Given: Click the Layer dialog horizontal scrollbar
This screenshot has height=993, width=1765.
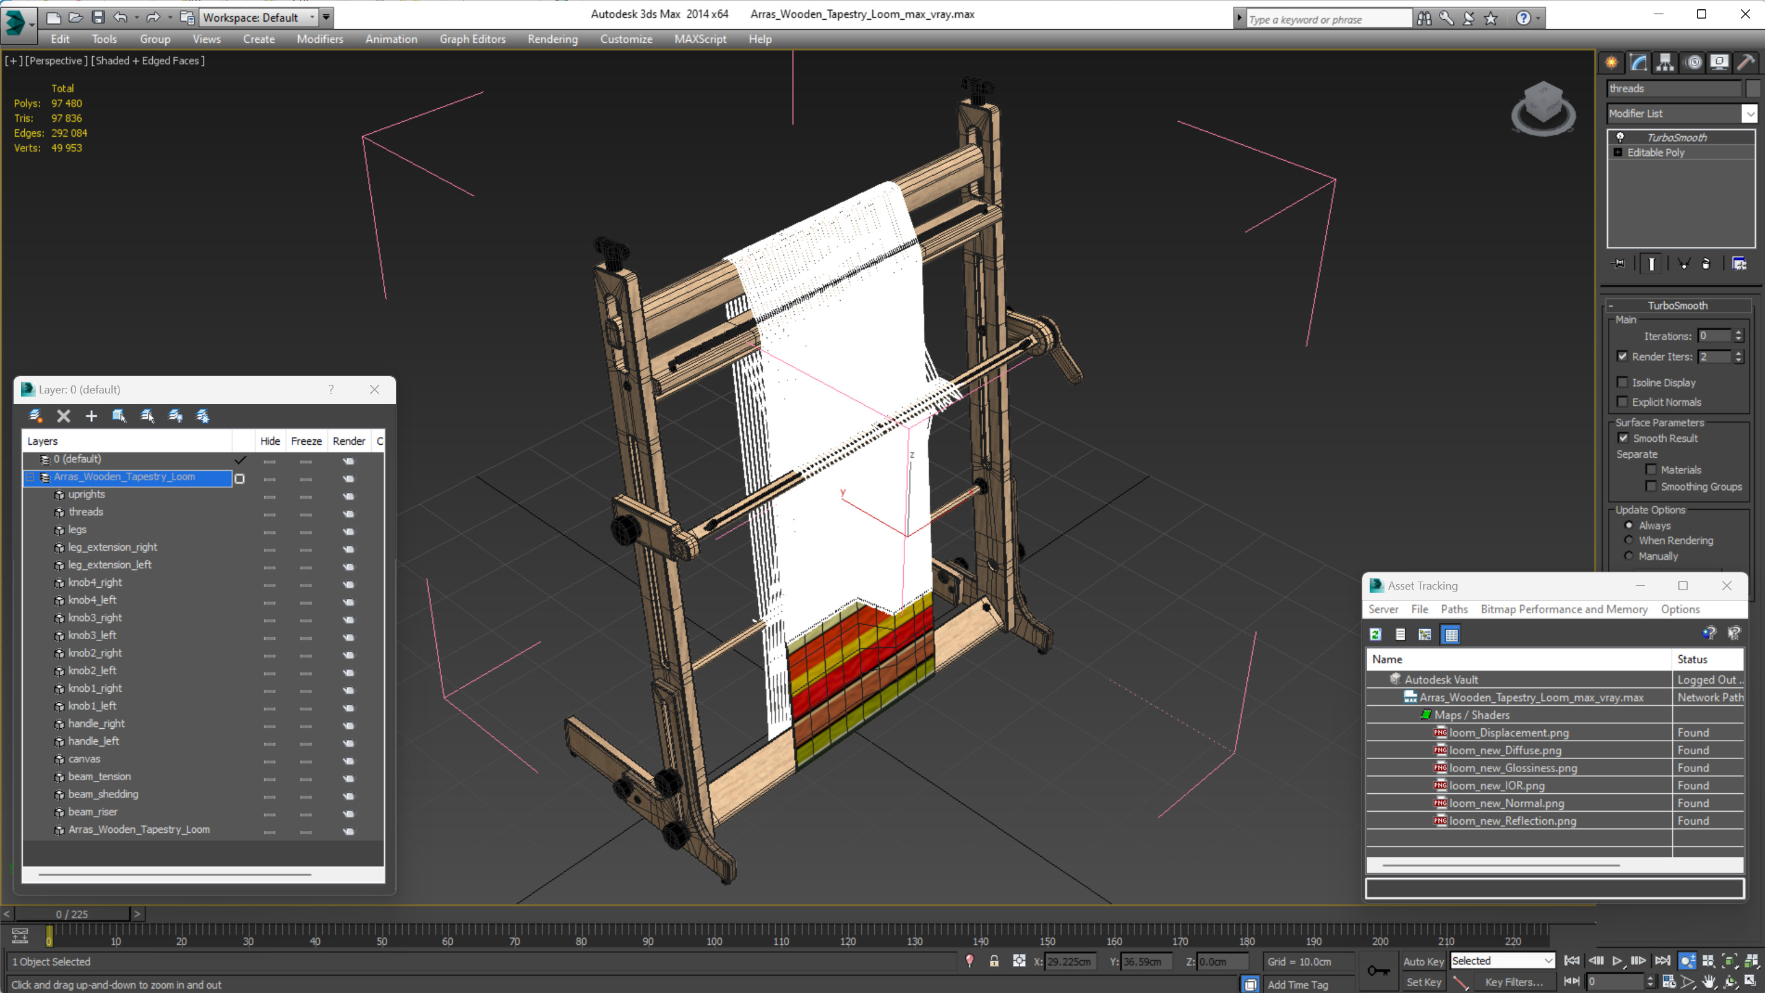Looking at the screenshot, I should [x=174, y=874].
